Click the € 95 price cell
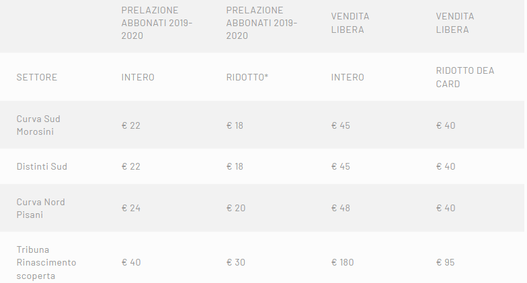Image resolution: width=527 pixels, height=283 pixels. tap(445, 262)
